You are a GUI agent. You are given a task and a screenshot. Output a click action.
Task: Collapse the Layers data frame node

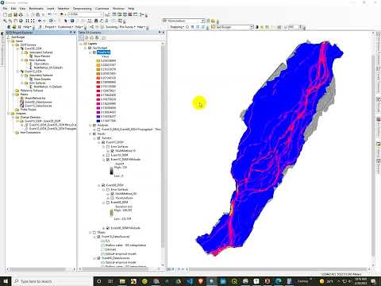click(x=81, y=44)
